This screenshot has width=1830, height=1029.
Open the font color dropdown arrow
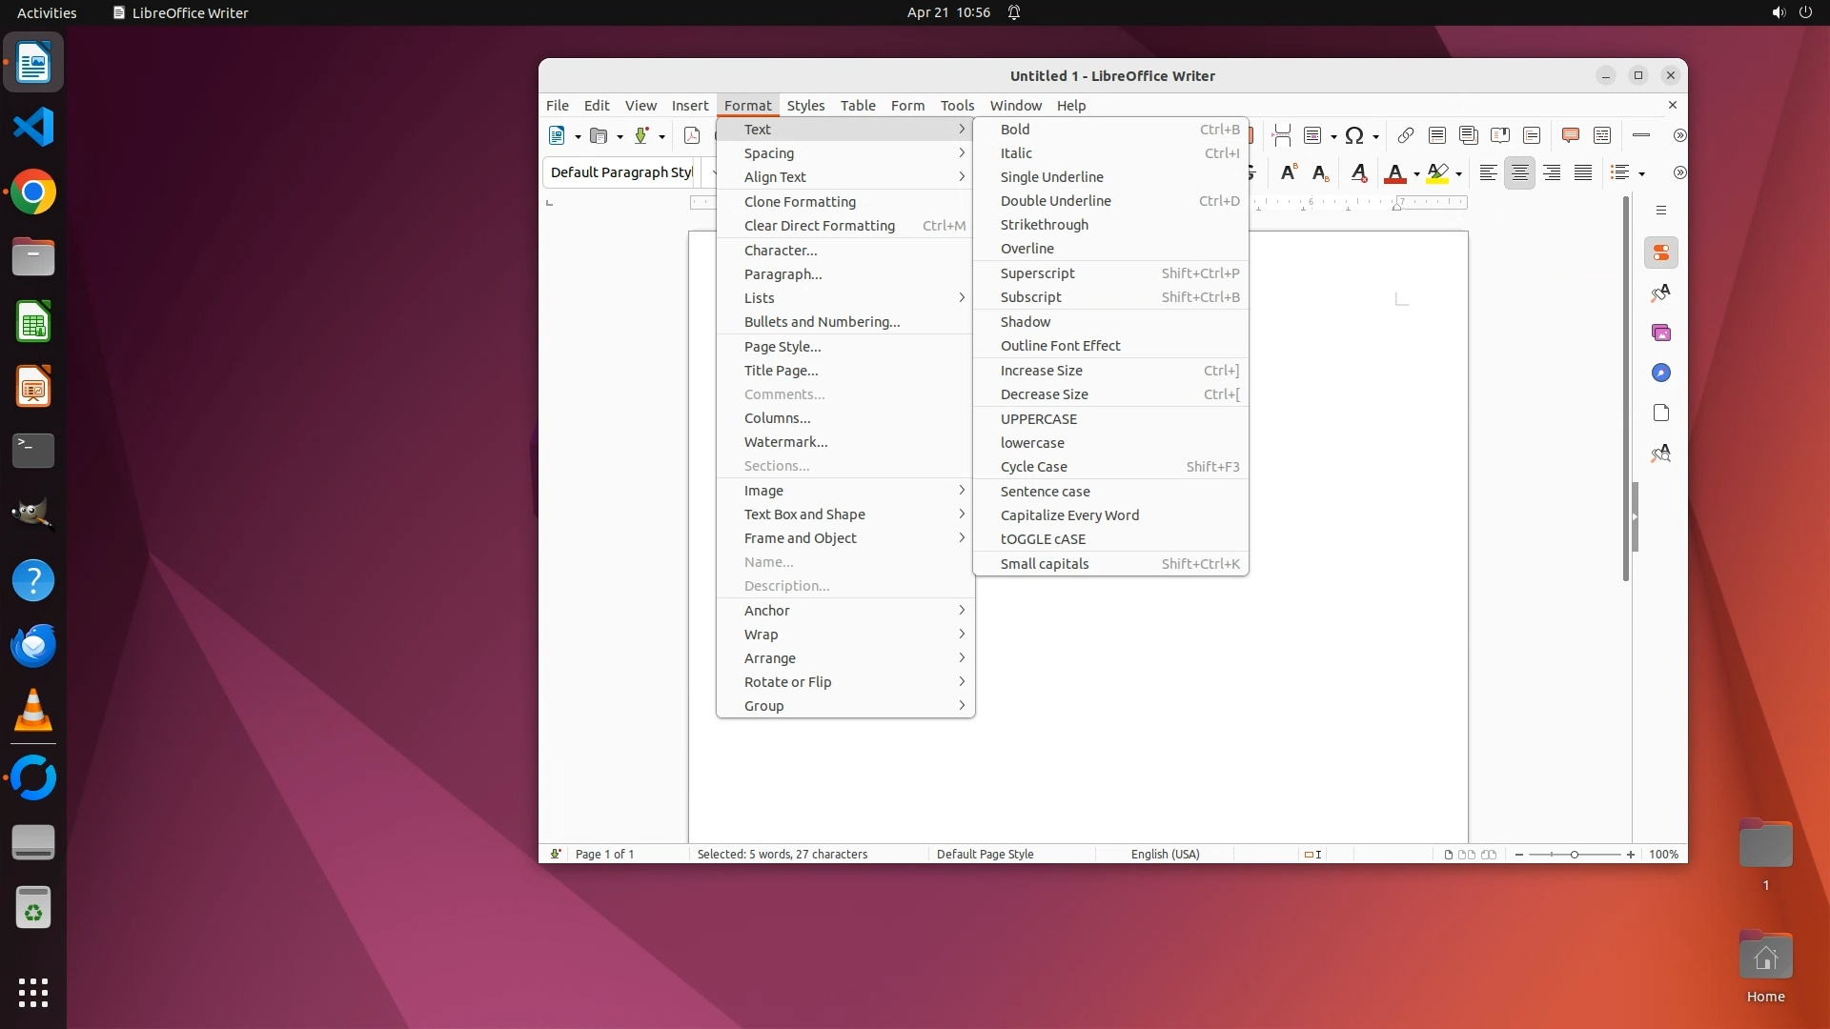[x=1416, y=173]
